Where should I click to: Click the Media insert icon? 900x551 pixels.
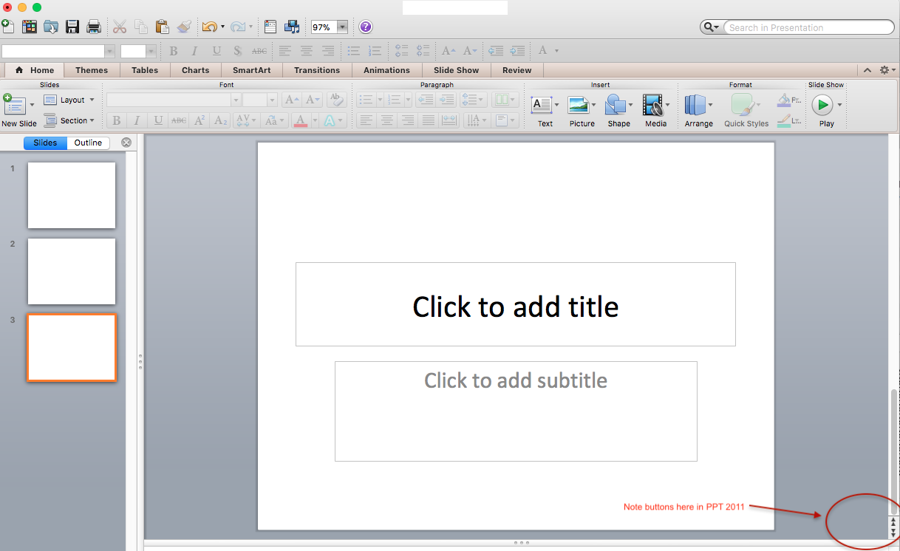click(x=652, y=105)
